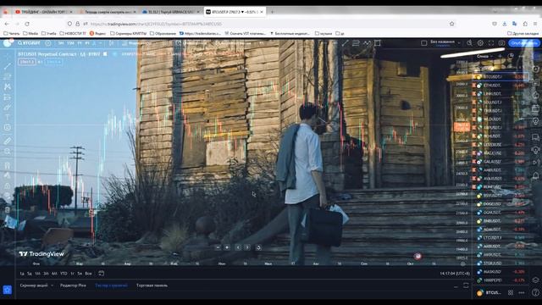Choose the Все time range

pos(88,274)
